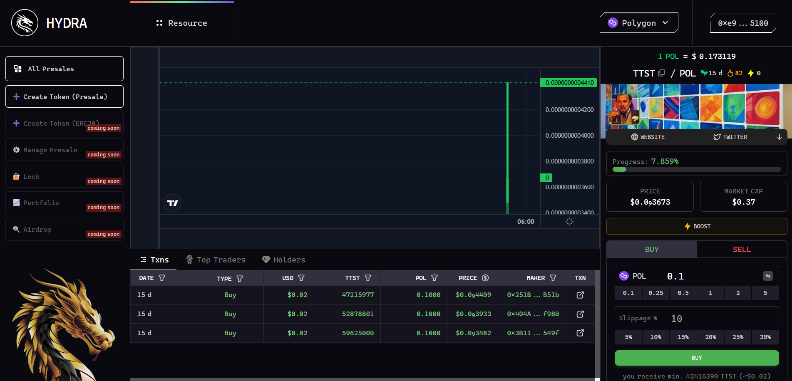Click Create Token (ERC20) sidebar item

click(x=65, y=123)
